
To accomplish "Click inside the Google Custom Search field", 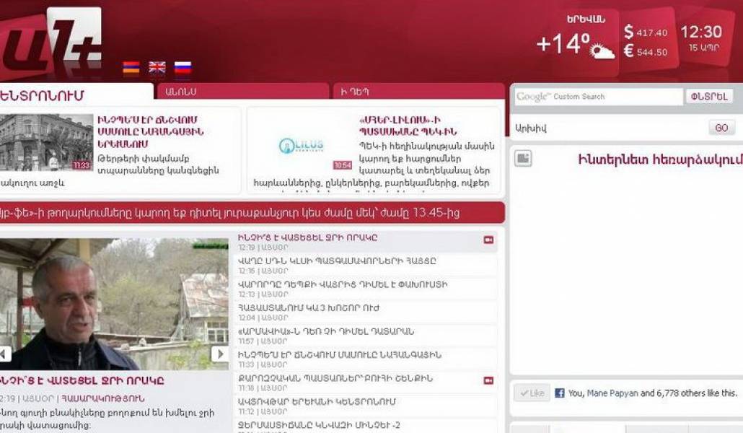I will (x=597, y=97).
